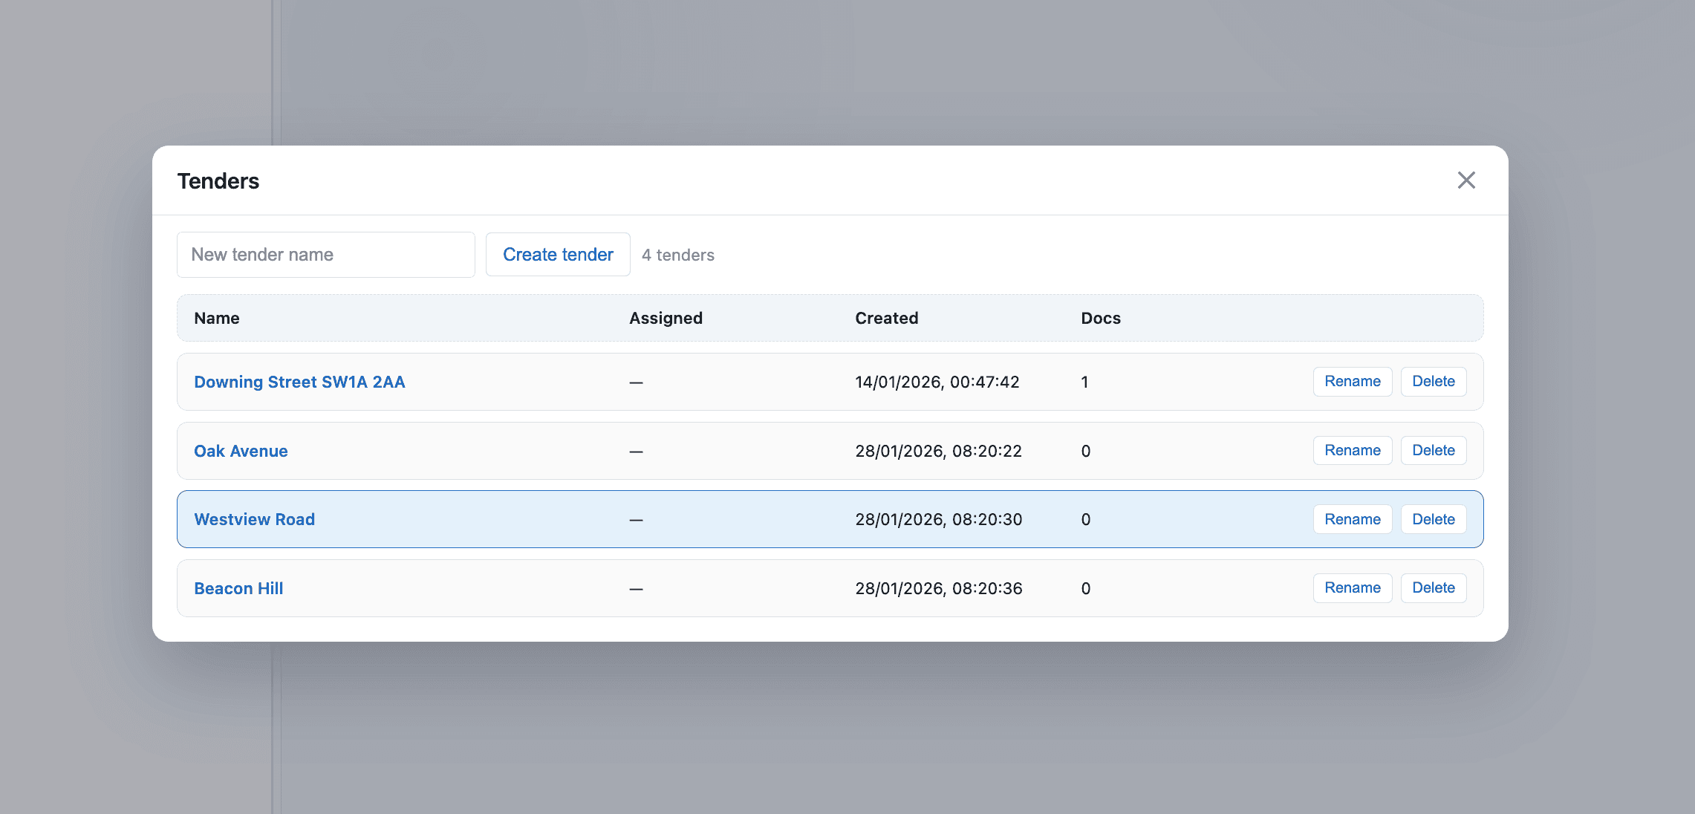Click the New tender name input field
1695x814 pixels.
pyautogui.click(x=325, y=255)
